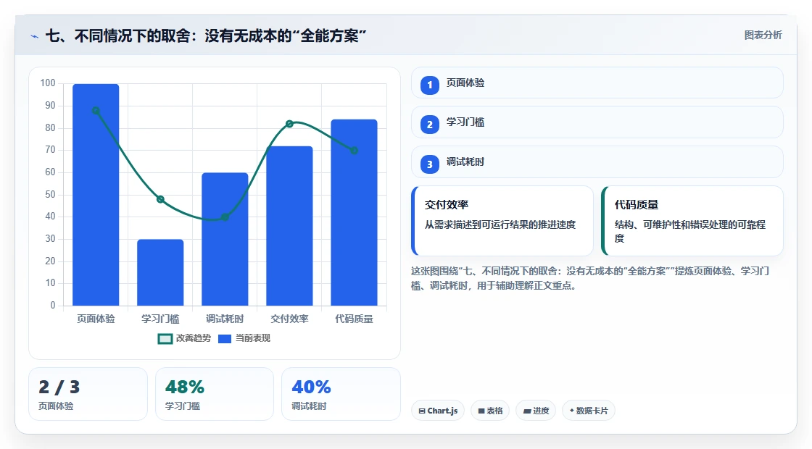Click the 图表分析 label in the header

[x=763, y=35]
